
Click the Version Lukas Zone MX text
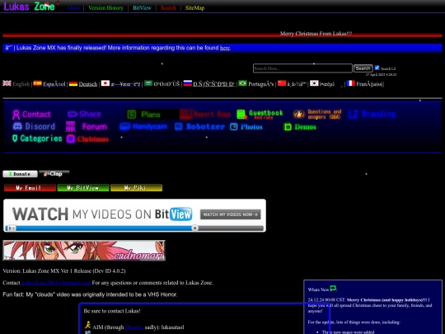tap(64, 270)
